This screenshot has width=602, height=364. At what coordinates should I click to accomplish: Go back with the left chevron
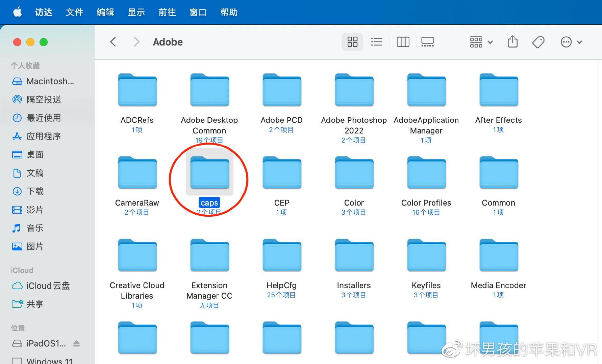point(113,42)
